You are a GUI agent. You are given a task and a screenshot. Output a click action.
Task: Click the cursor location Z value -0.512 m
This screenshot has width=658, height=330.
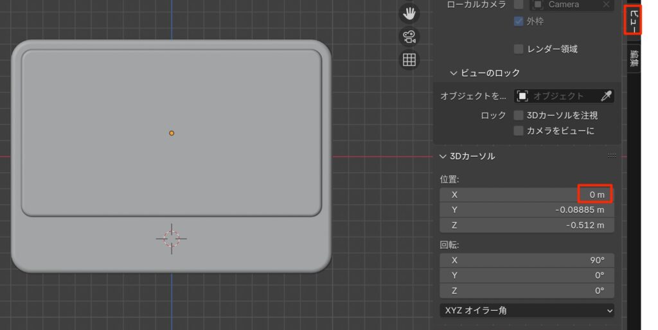pyautogui.click(x=527, y=225)
